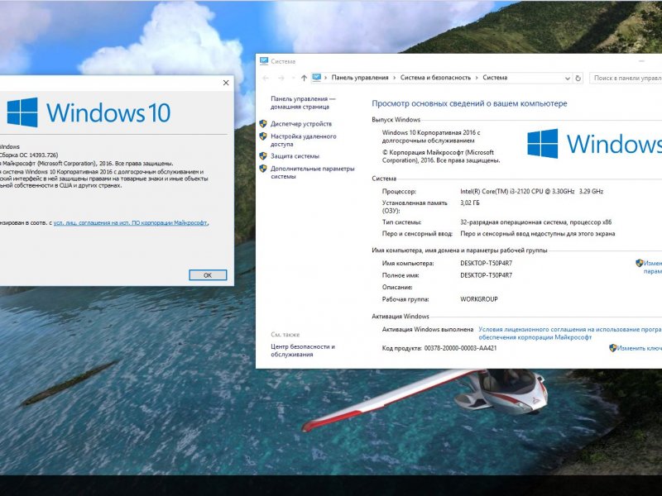Click the shield icon beside Дополнительные параметры системы
662x496 pixels.
coord(263,169)
